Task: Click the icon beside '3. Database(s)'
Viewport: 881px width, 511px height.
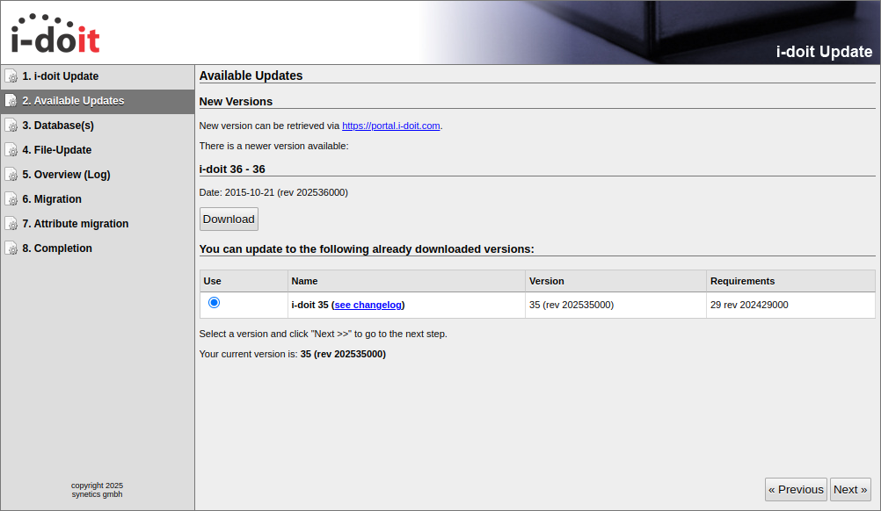Action: click(x=11, y=126)
